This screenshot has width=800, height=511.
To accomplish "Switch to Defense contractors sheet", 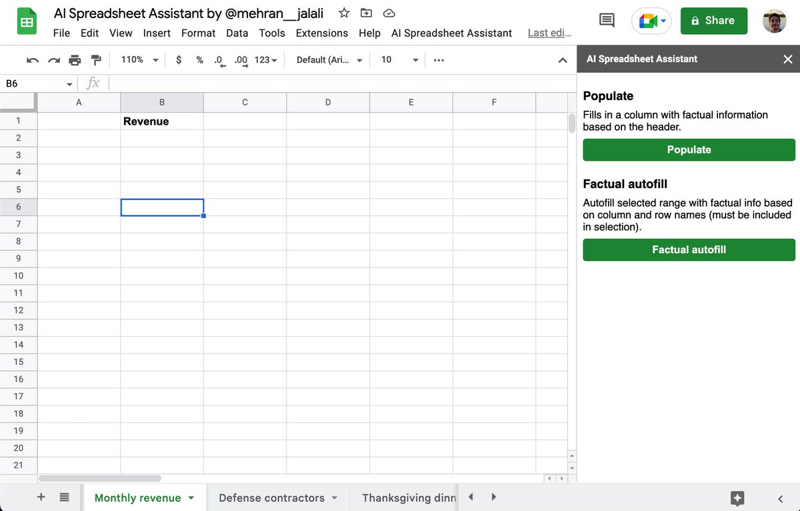I will (x=271, y=498).
